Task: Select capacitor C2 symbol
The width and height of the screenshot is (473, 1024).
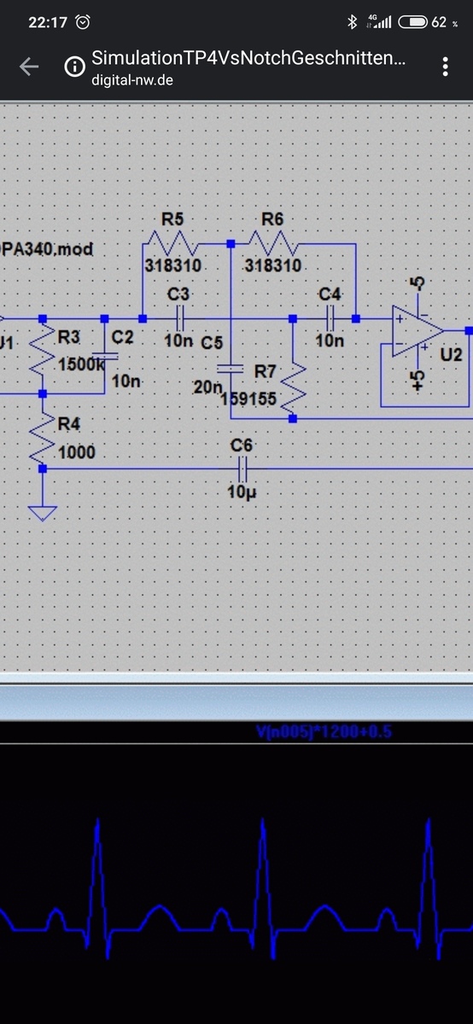Action: [x=105, y=356]
